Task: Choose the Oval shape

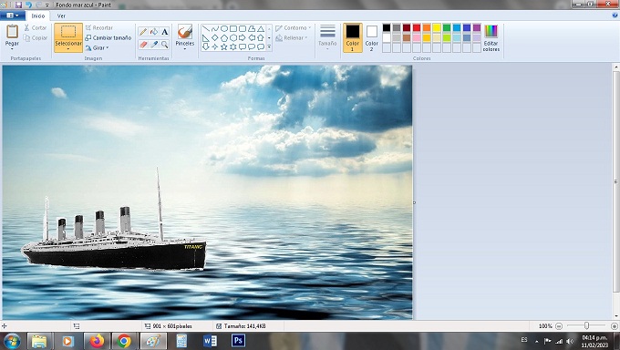Action: 223,28
